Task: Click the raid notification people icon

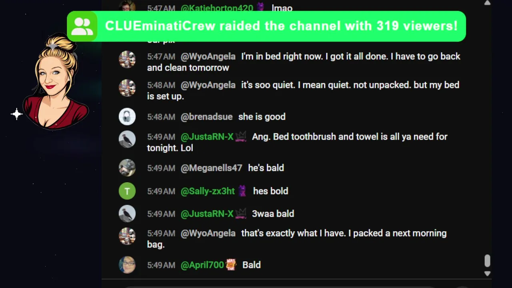Action: click(x=82, y=26)
